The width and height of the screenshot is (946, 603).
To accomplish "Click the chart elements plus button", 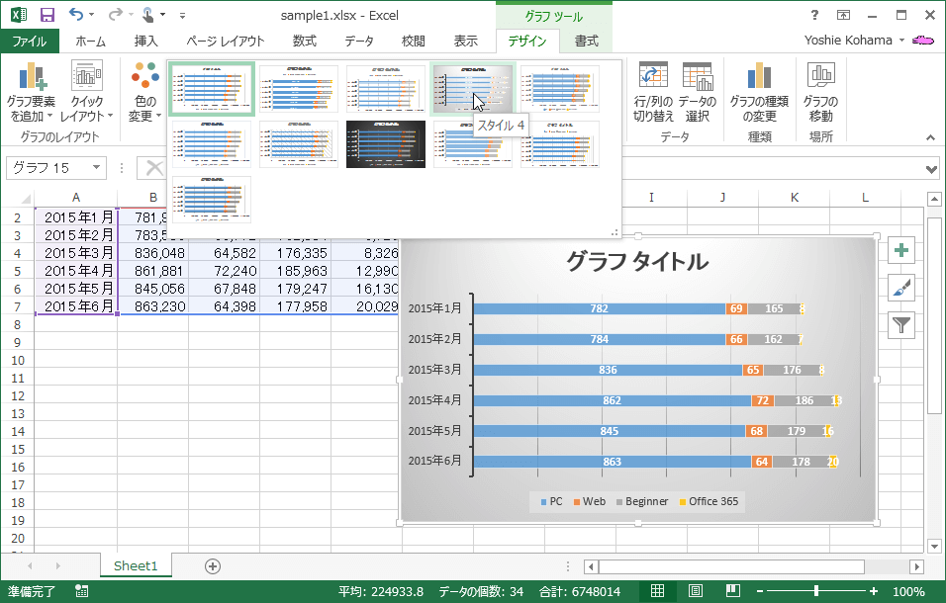I will click(901, 250).
